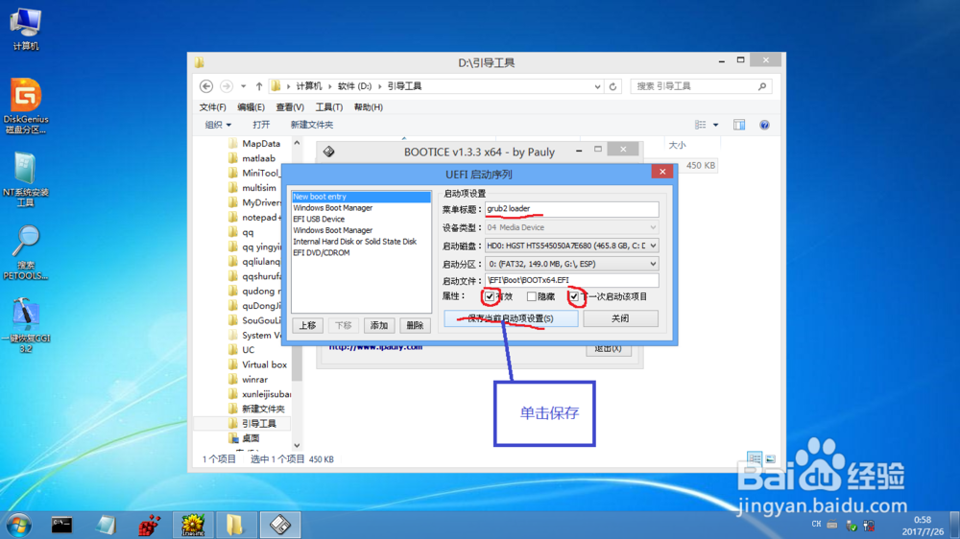Open the Organize (组织) dropdown
Image resolution: width=960 pixels, height=539 pixels.
point(218,125)
